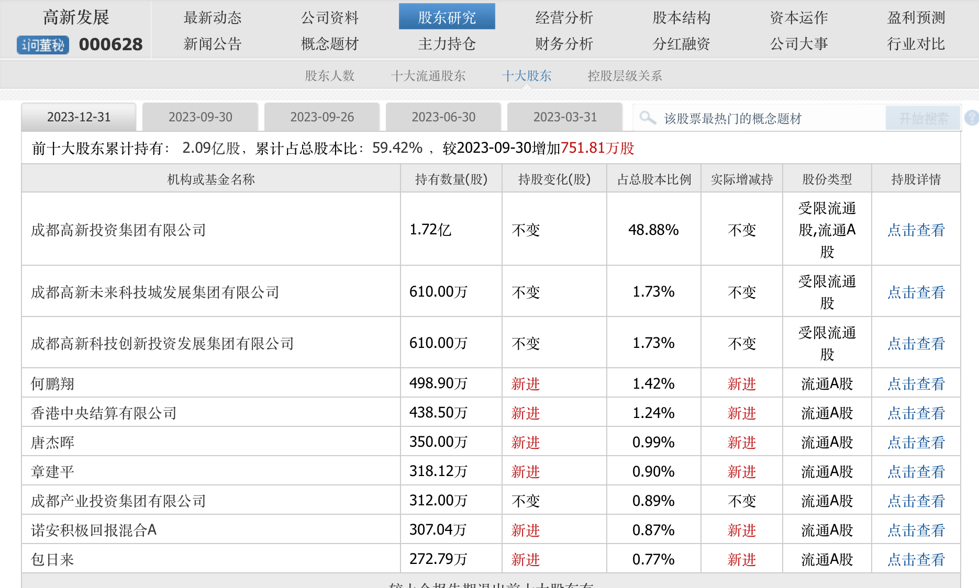Select the 2023-06-30 report date tab
The image size is (979, 588).
click(x=443, y=117)
